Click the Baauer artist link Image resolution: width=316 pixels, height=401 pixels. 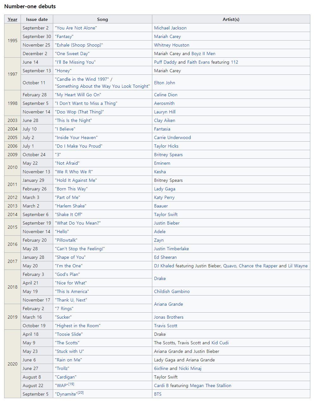tap(161, 206)
